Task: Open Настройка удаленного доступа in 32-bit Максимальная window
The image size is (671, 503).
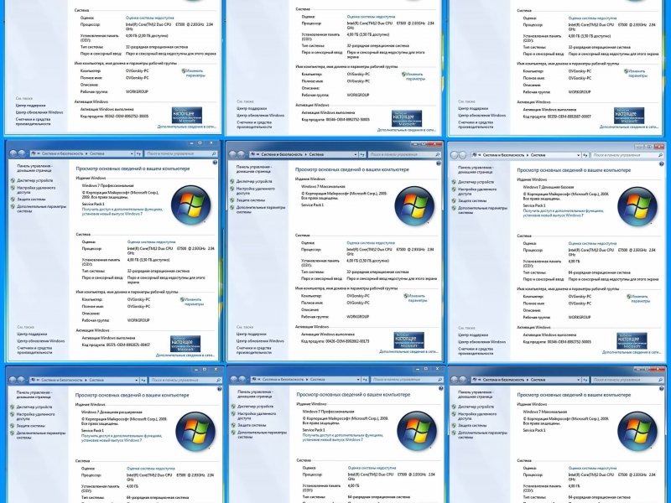Action: 256,191
